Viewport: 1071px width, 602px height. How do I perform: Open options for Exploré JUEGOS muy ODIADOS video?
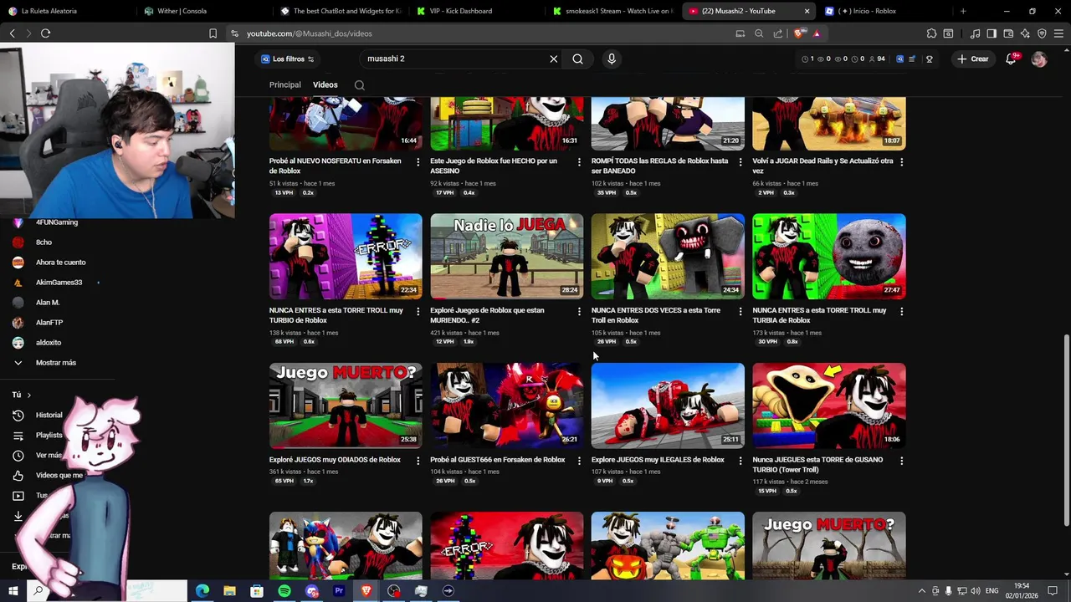point(418,461)
